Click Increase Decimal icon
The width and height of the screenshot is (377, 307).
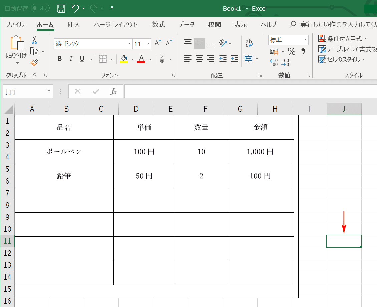274,63
